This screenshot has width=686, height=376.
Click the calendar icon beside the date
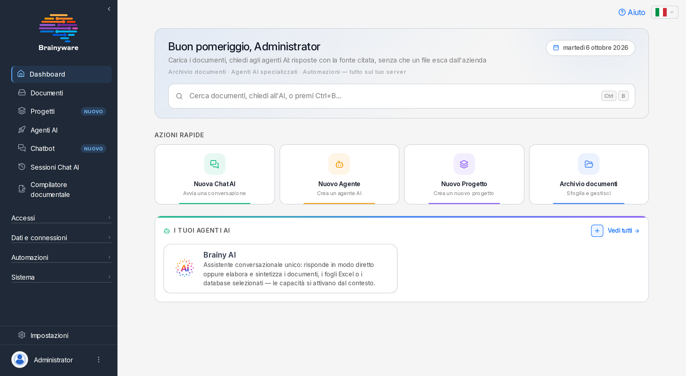[556, 48]
